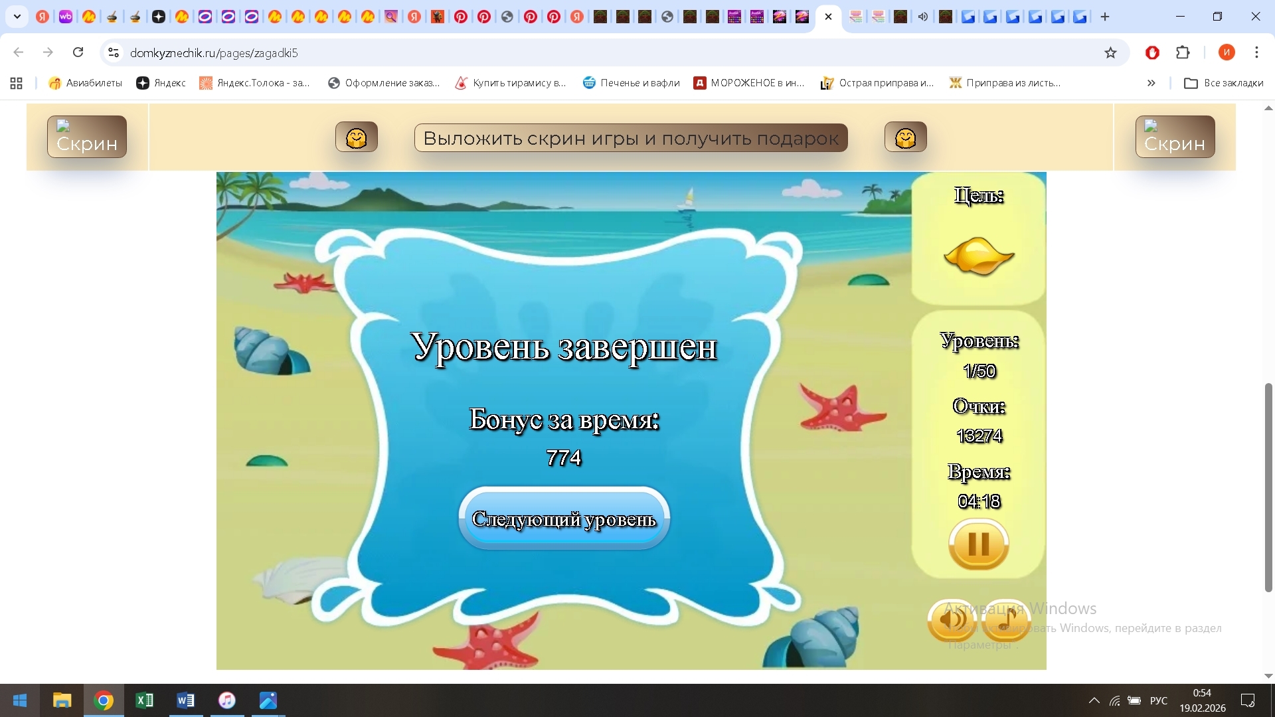Pause the game

977,545
